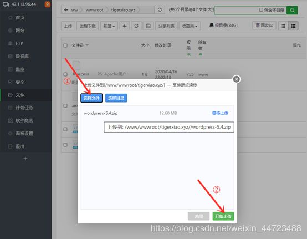This screenshot has width=307, height=239.
Task: Open the 网站 websites section
Action: (20, 30)
